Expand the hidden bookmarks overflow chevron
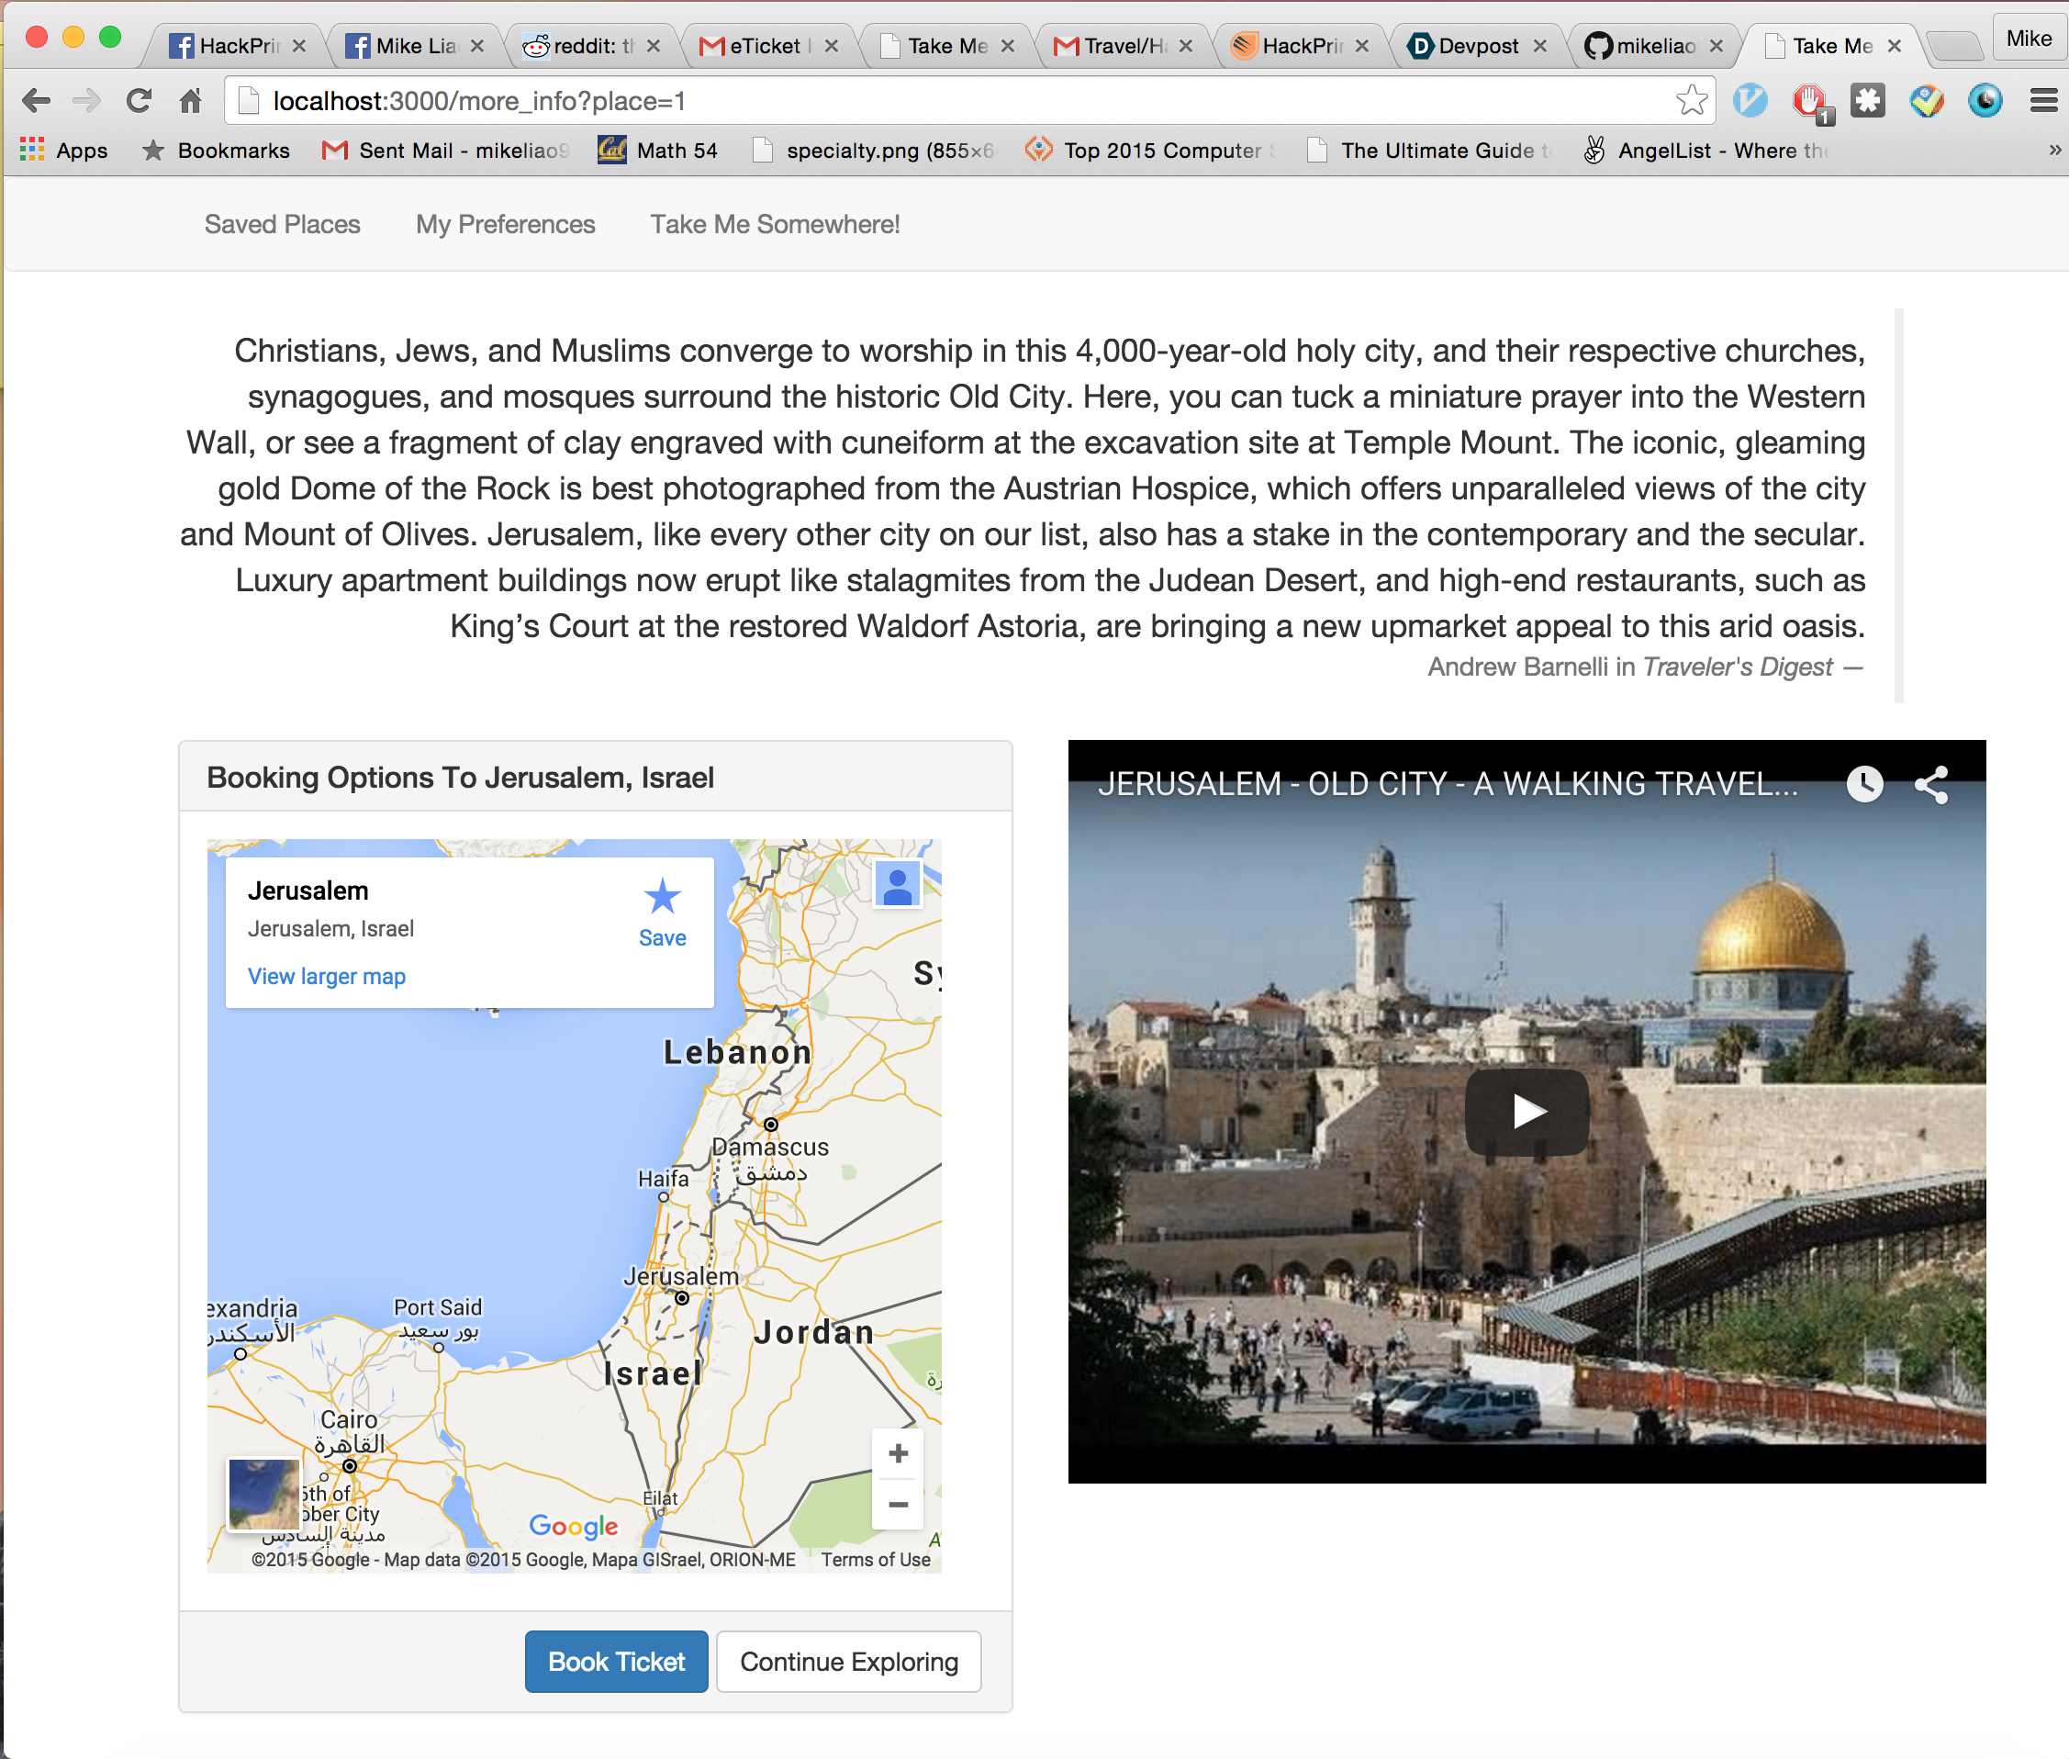Image resolution: width=2069 pixels, height=1759 pixels. click(x=2054, y=151)
